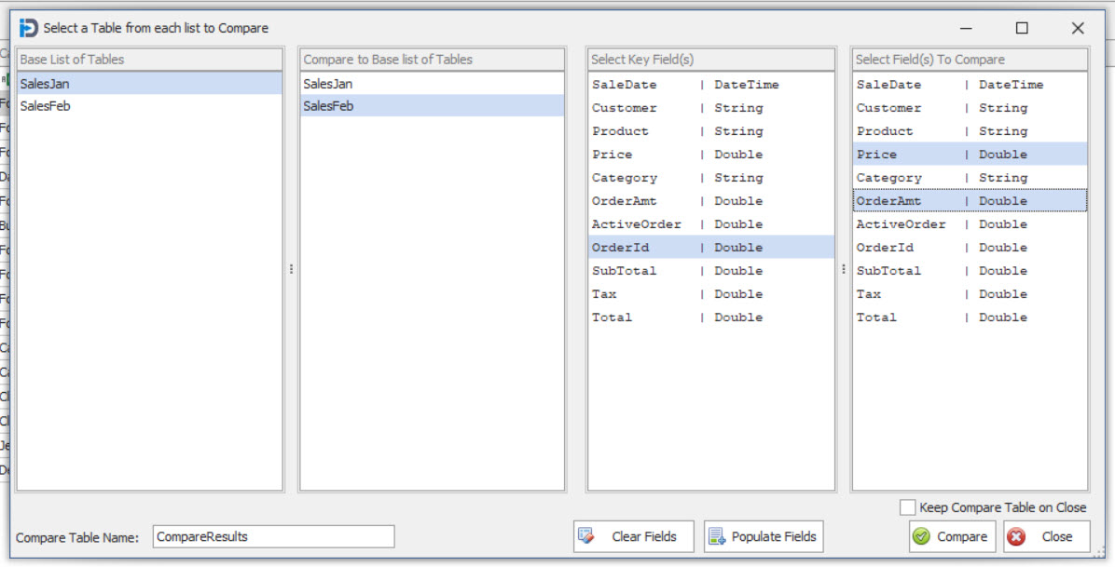Click the Compare Table Name text field
Image resolution: width=1115 pixels, height=567 pixels.
tap(273, 536)
